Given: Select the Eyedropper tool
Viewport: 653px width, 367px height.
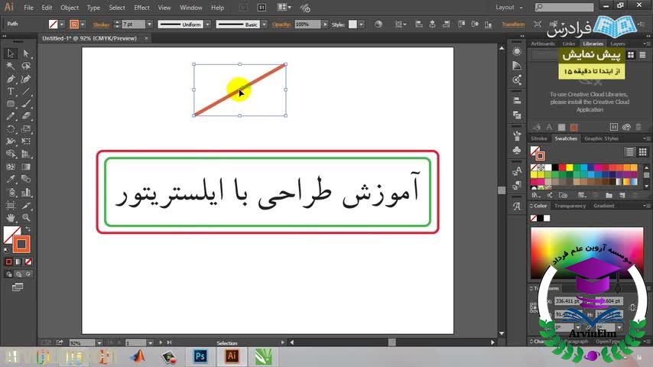Looking at the screenshot, I should [x=11, y=180].
